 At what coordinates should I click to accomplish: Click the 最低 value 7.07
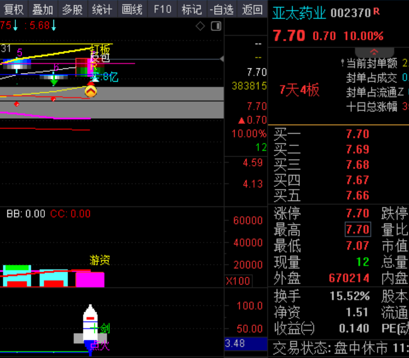358,246
